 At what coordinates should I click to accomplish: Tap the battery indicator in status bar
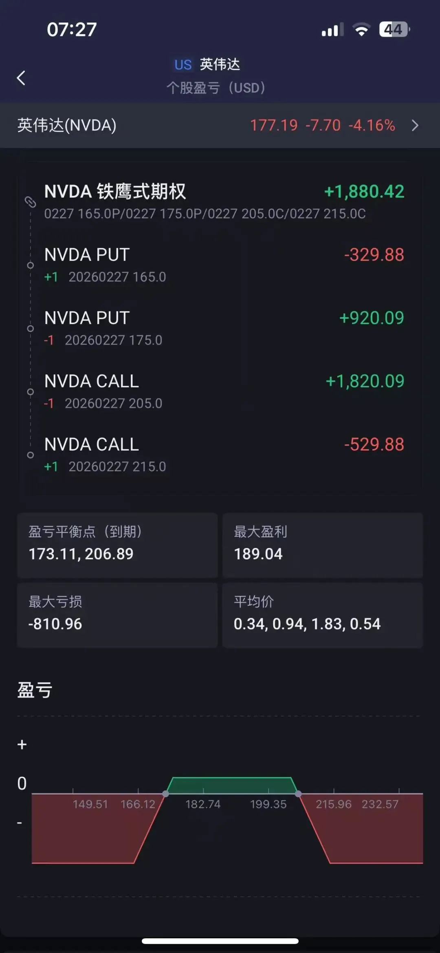[394, 29]
